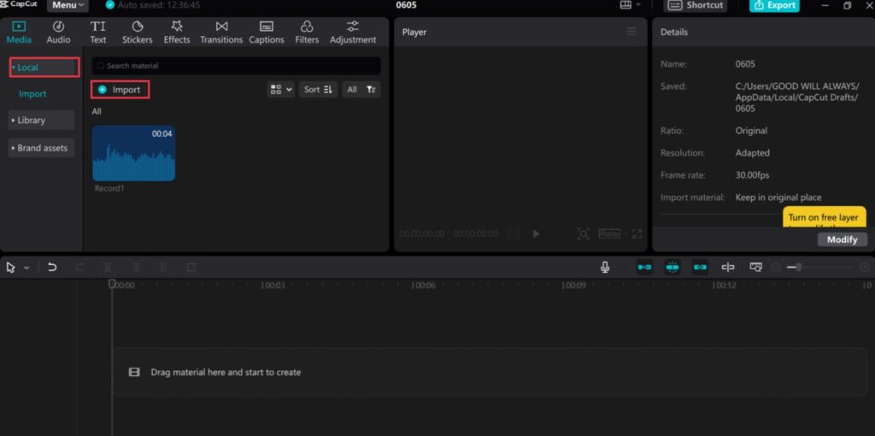This screenshot has height=436, width=875.
Task: Click the preview axis icon beside zoom slider
Action: click(x=728, y=268)
